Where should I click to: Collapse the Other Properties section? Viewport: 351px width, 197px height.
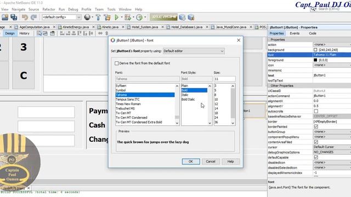coord(269,86)
